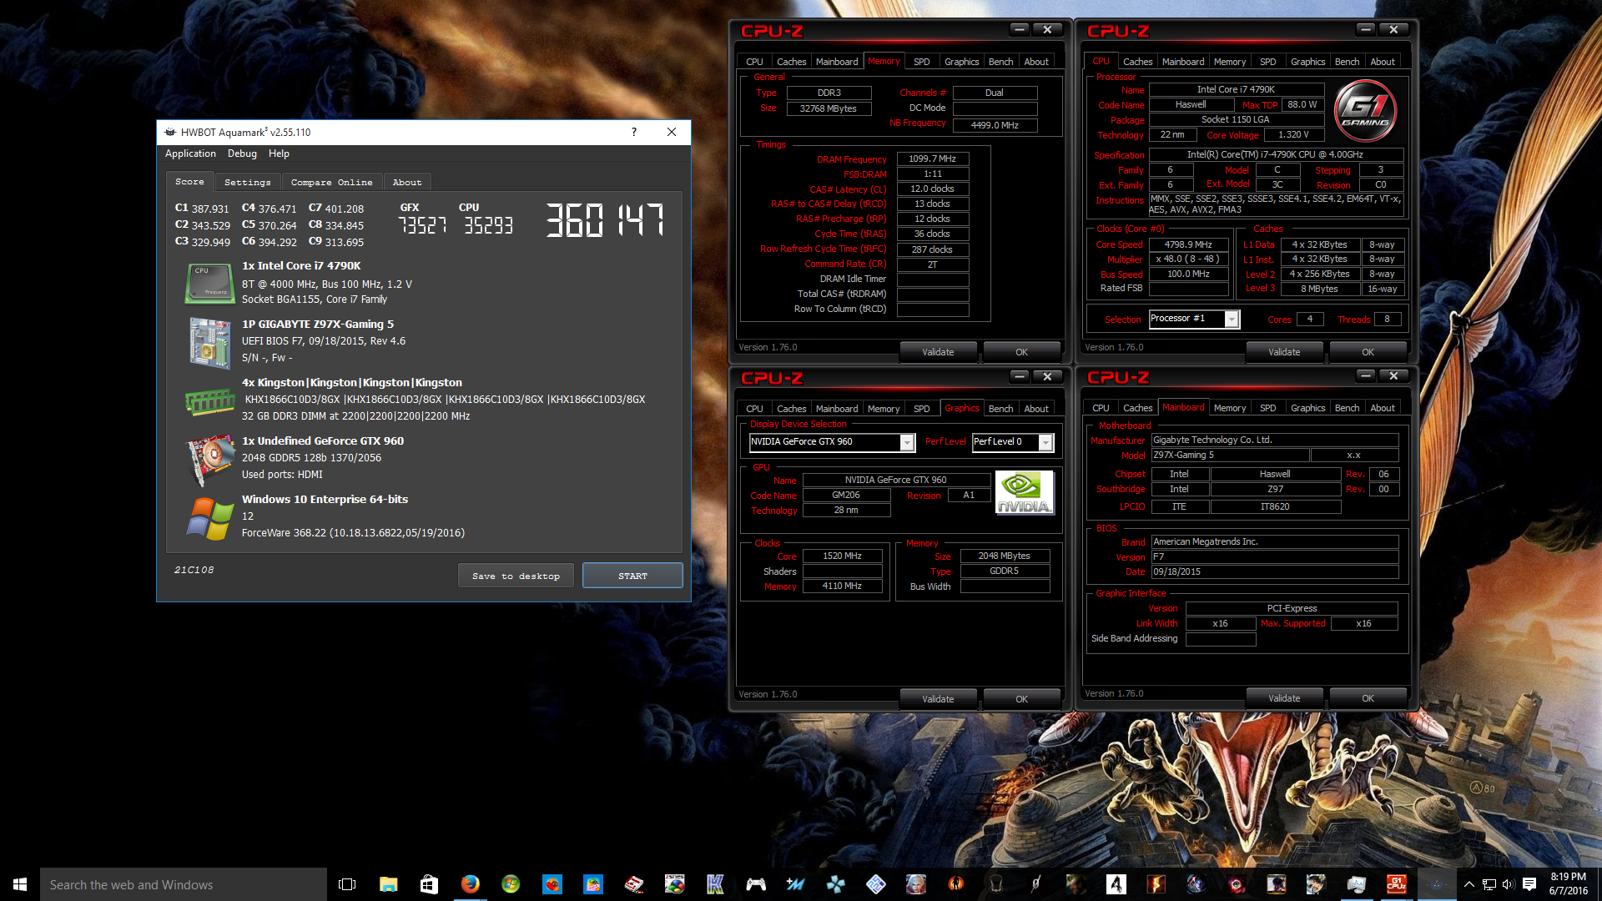Click OK in the Mainboard CPU-Z window
The height and width of the screenshot is (901, 1602).
point(1368,698)
